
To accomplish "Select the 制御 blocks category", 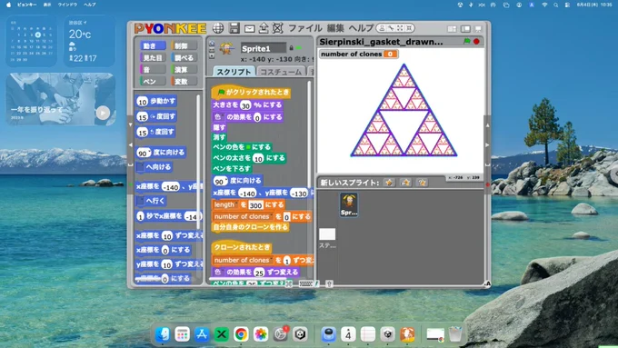I will (x=184, y=45).
